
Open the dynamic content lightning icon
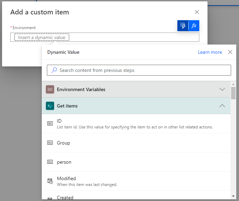pyautogui.click(x=183, y=26)
